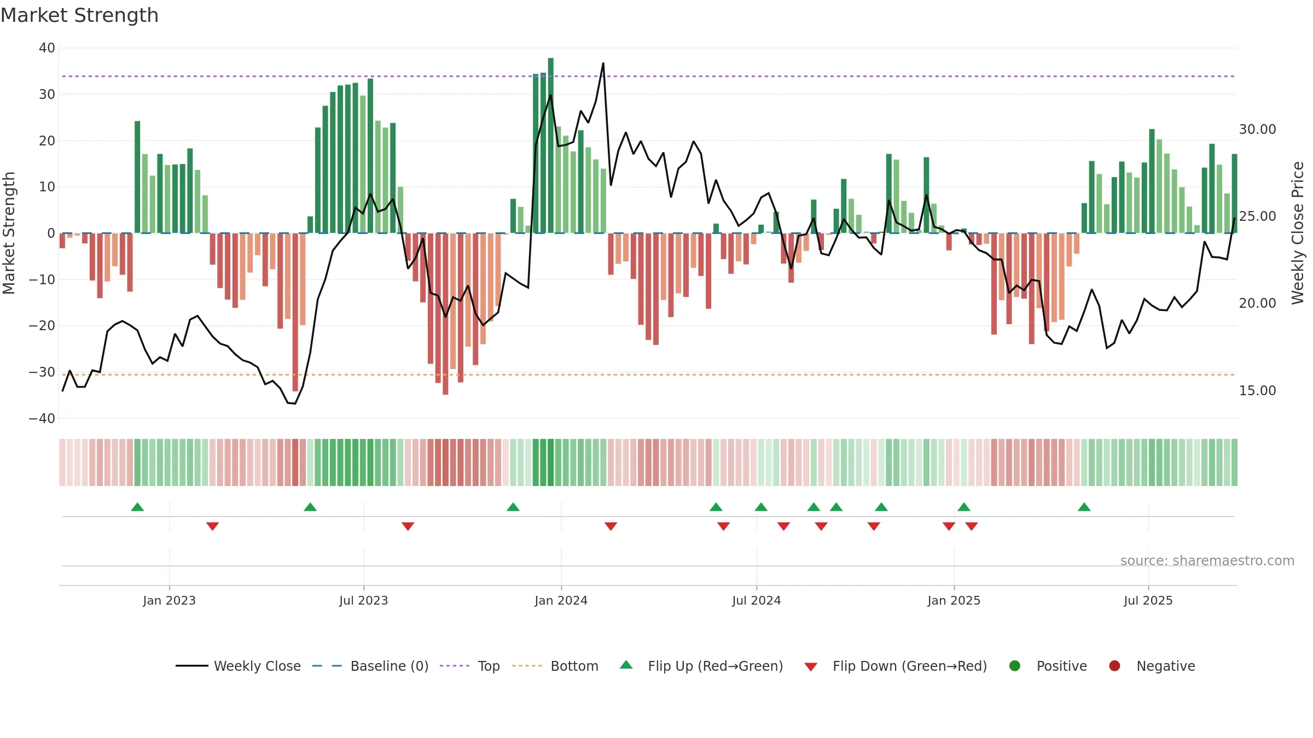Click the Jul 2023 axis label

click(x=364, y=600)
